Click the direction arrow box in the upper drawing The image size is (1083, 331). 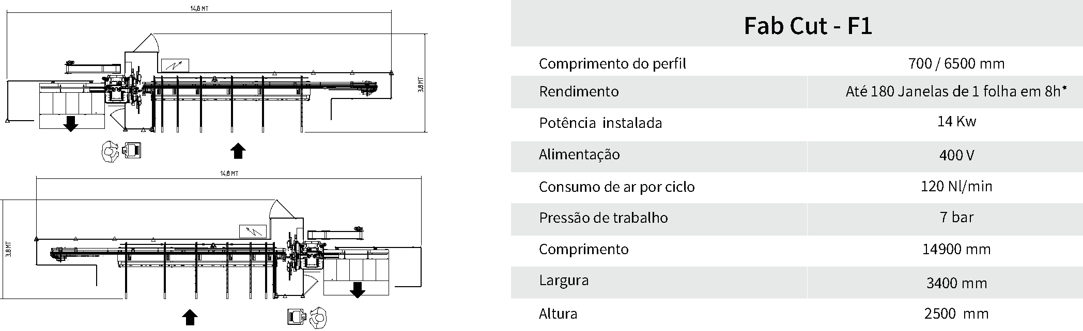click(x=176, y=65)
